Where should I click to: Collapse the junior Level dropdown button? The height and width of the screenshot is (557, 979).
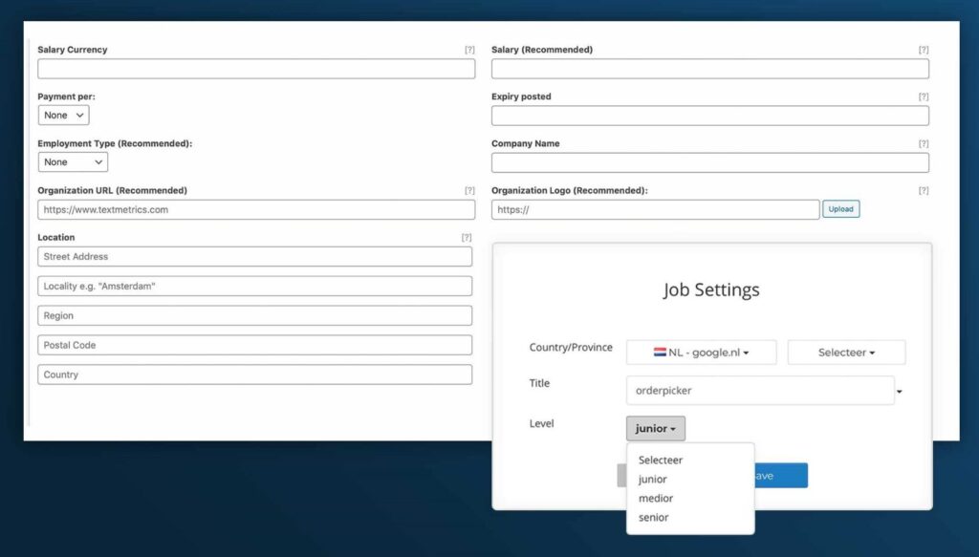click(x=656, y=429)
